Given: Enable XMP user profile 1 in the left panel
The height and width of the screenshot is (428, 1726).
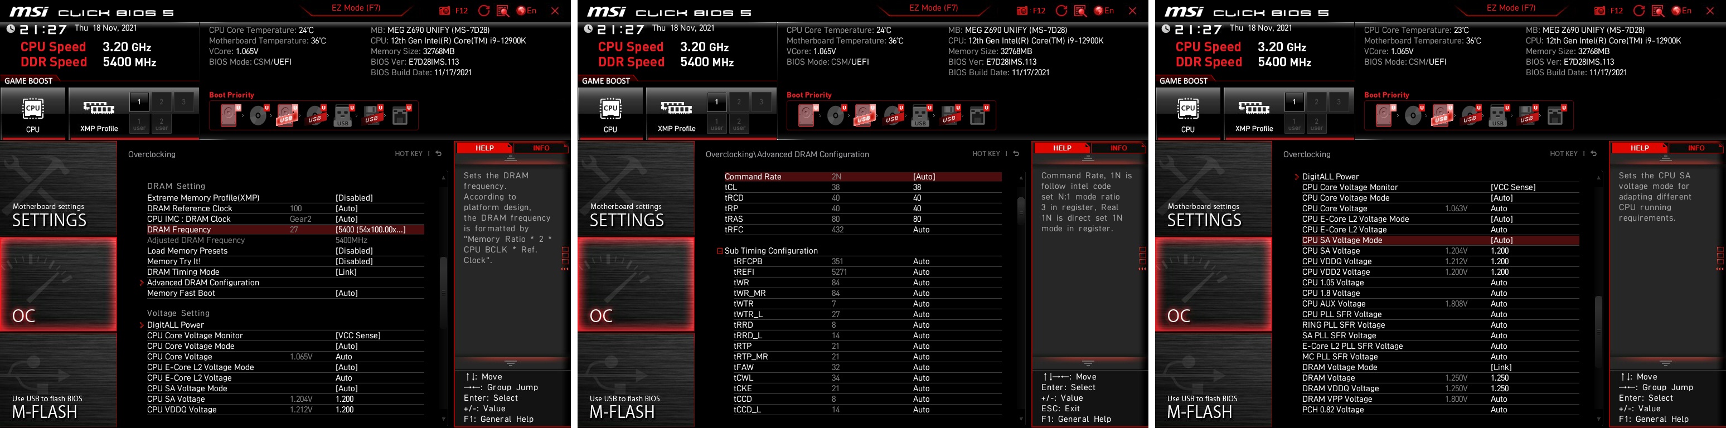Looking at the screenshot, I should tap(139, 124).
